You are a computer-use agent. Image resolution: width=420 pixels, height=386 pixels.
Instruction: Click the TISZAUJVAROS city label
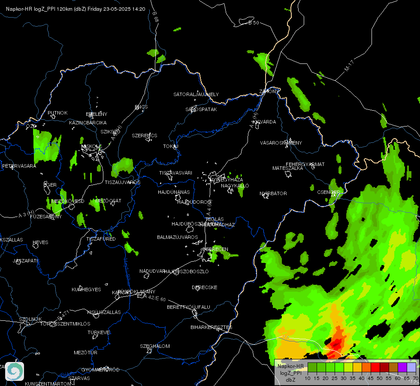click(x=122, y=182)
